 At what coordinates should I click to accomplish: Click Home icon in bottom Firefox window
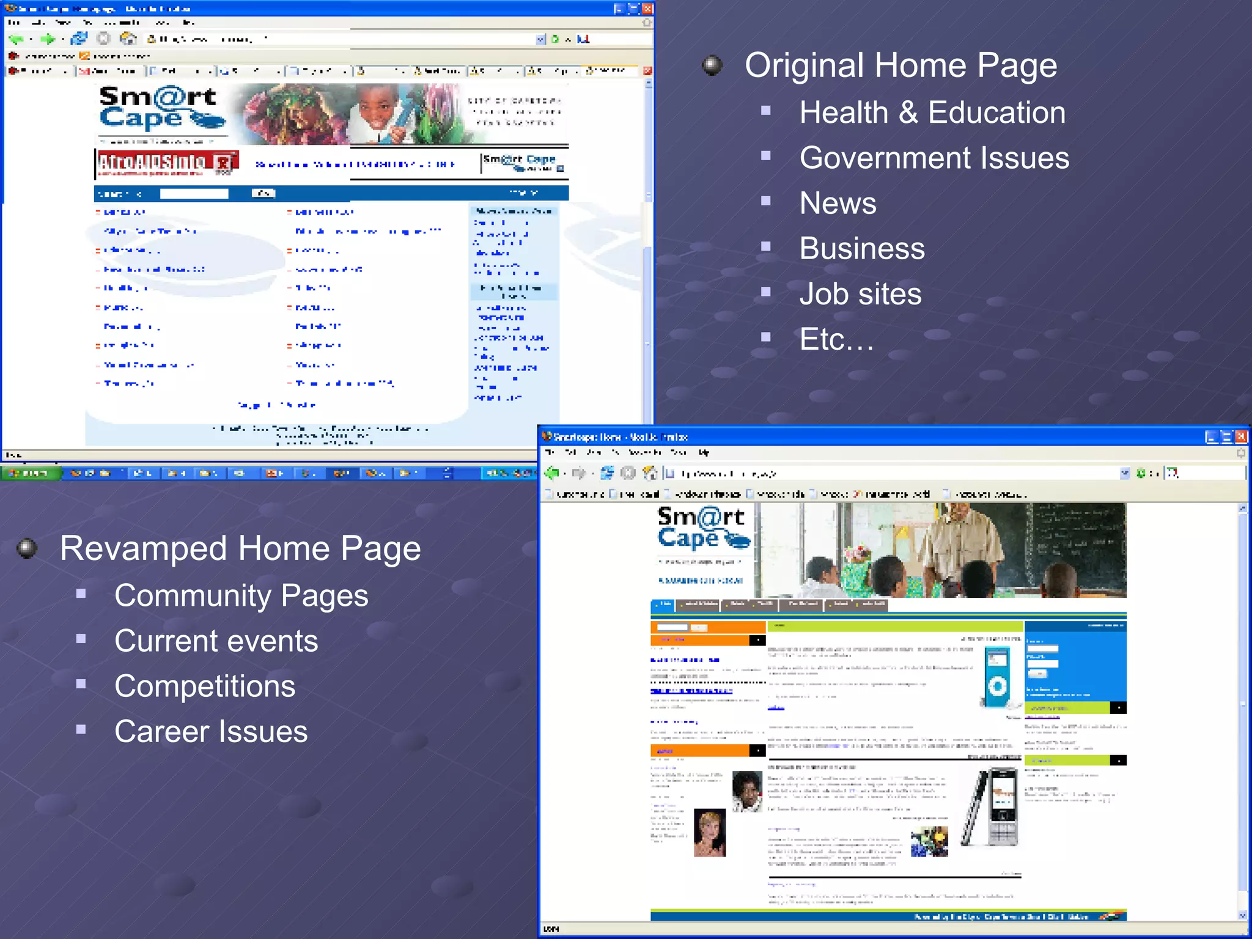coord(650,473)
